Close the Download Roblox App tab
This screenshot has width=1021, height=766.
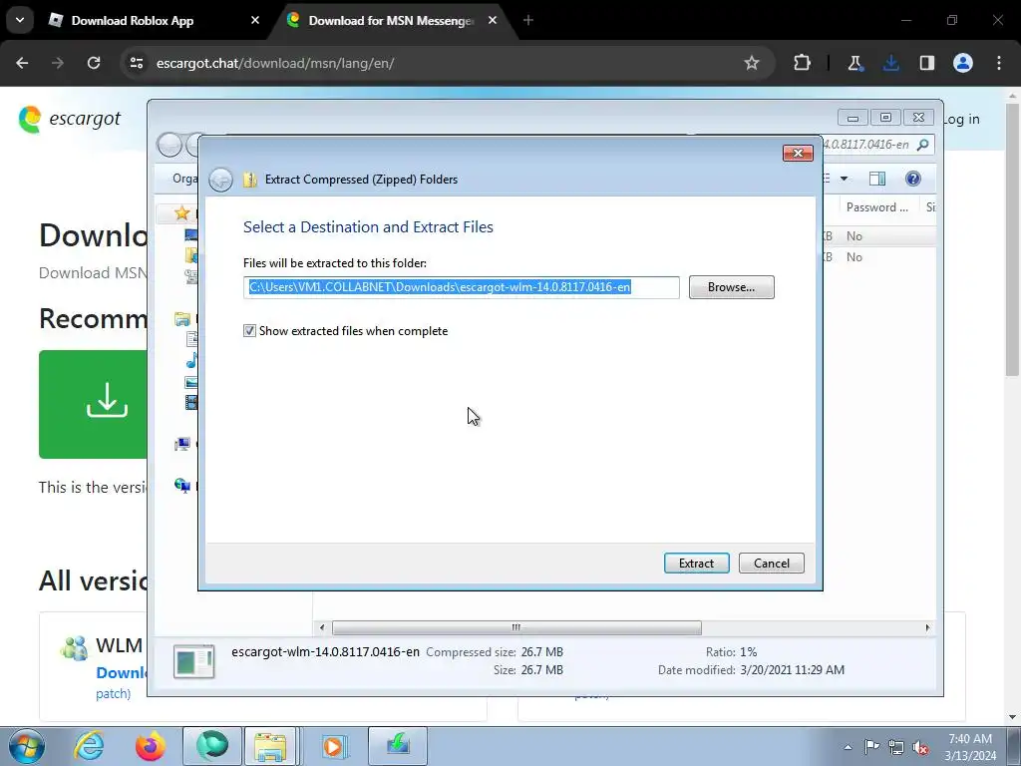[x=255, y=21]
